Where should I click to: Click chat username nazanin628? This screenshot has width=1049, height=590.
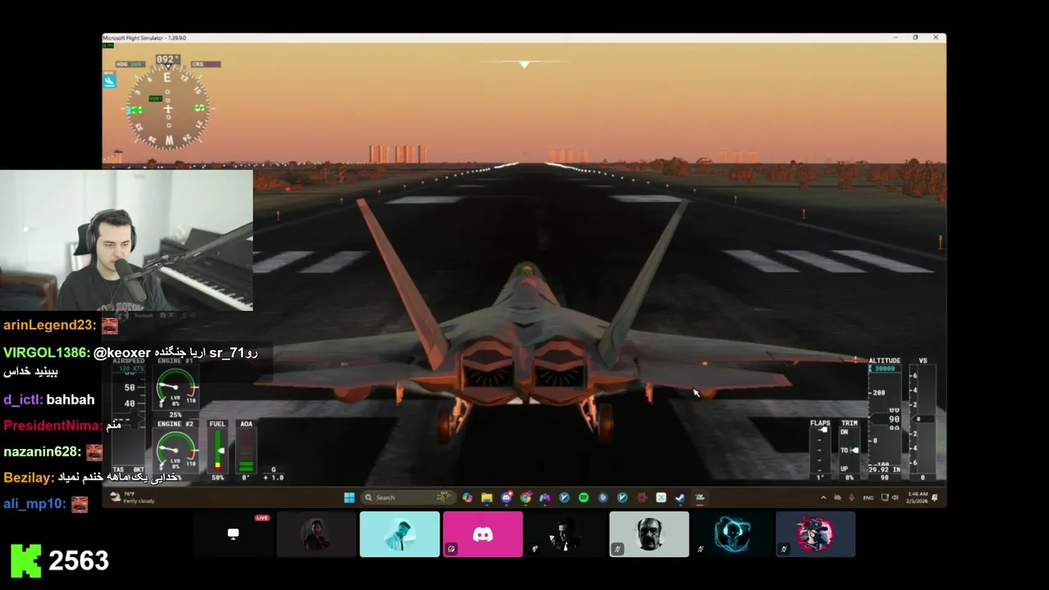coord(42,452)
